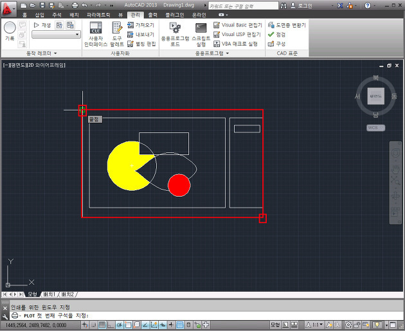Open the Visual Basic 편집기
Screen dimensions: 405x331
point(238,25)
